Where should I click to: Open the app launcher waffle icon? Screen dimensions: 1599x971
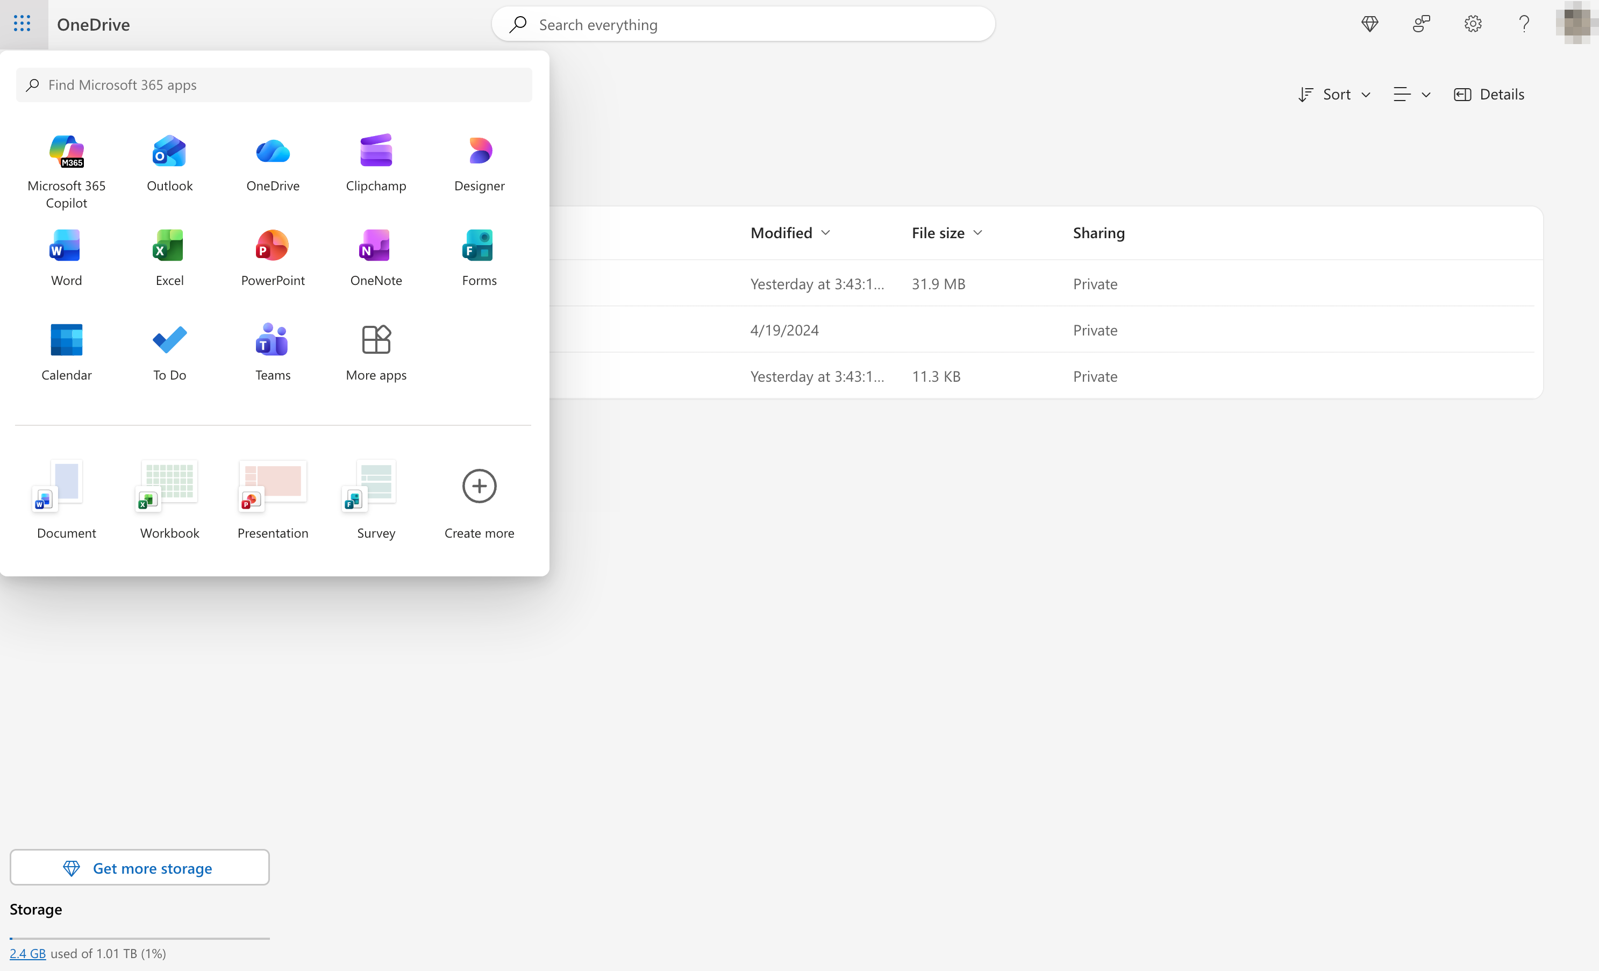23,24
